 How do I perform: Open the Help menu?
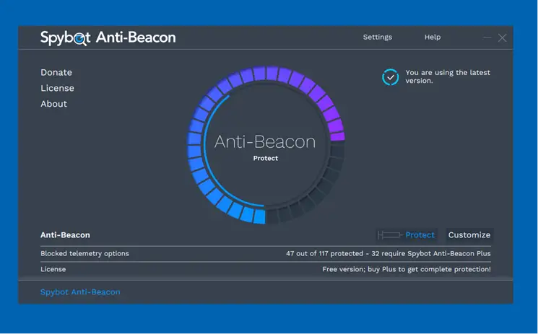[x=433, y=37]
